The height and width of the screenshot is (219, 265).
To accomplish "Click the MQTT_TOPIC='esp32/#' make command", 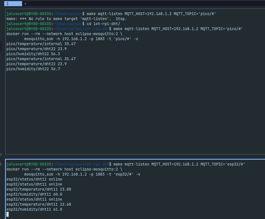I will (x=179, y=164).
